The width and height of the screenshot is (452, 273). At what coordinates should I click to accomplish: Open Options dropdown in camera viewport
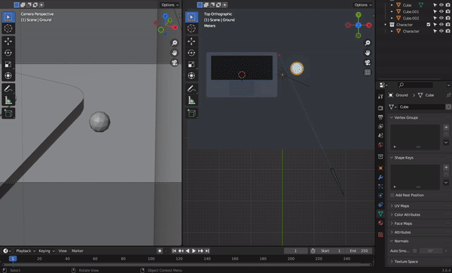(x=169, y=5)
